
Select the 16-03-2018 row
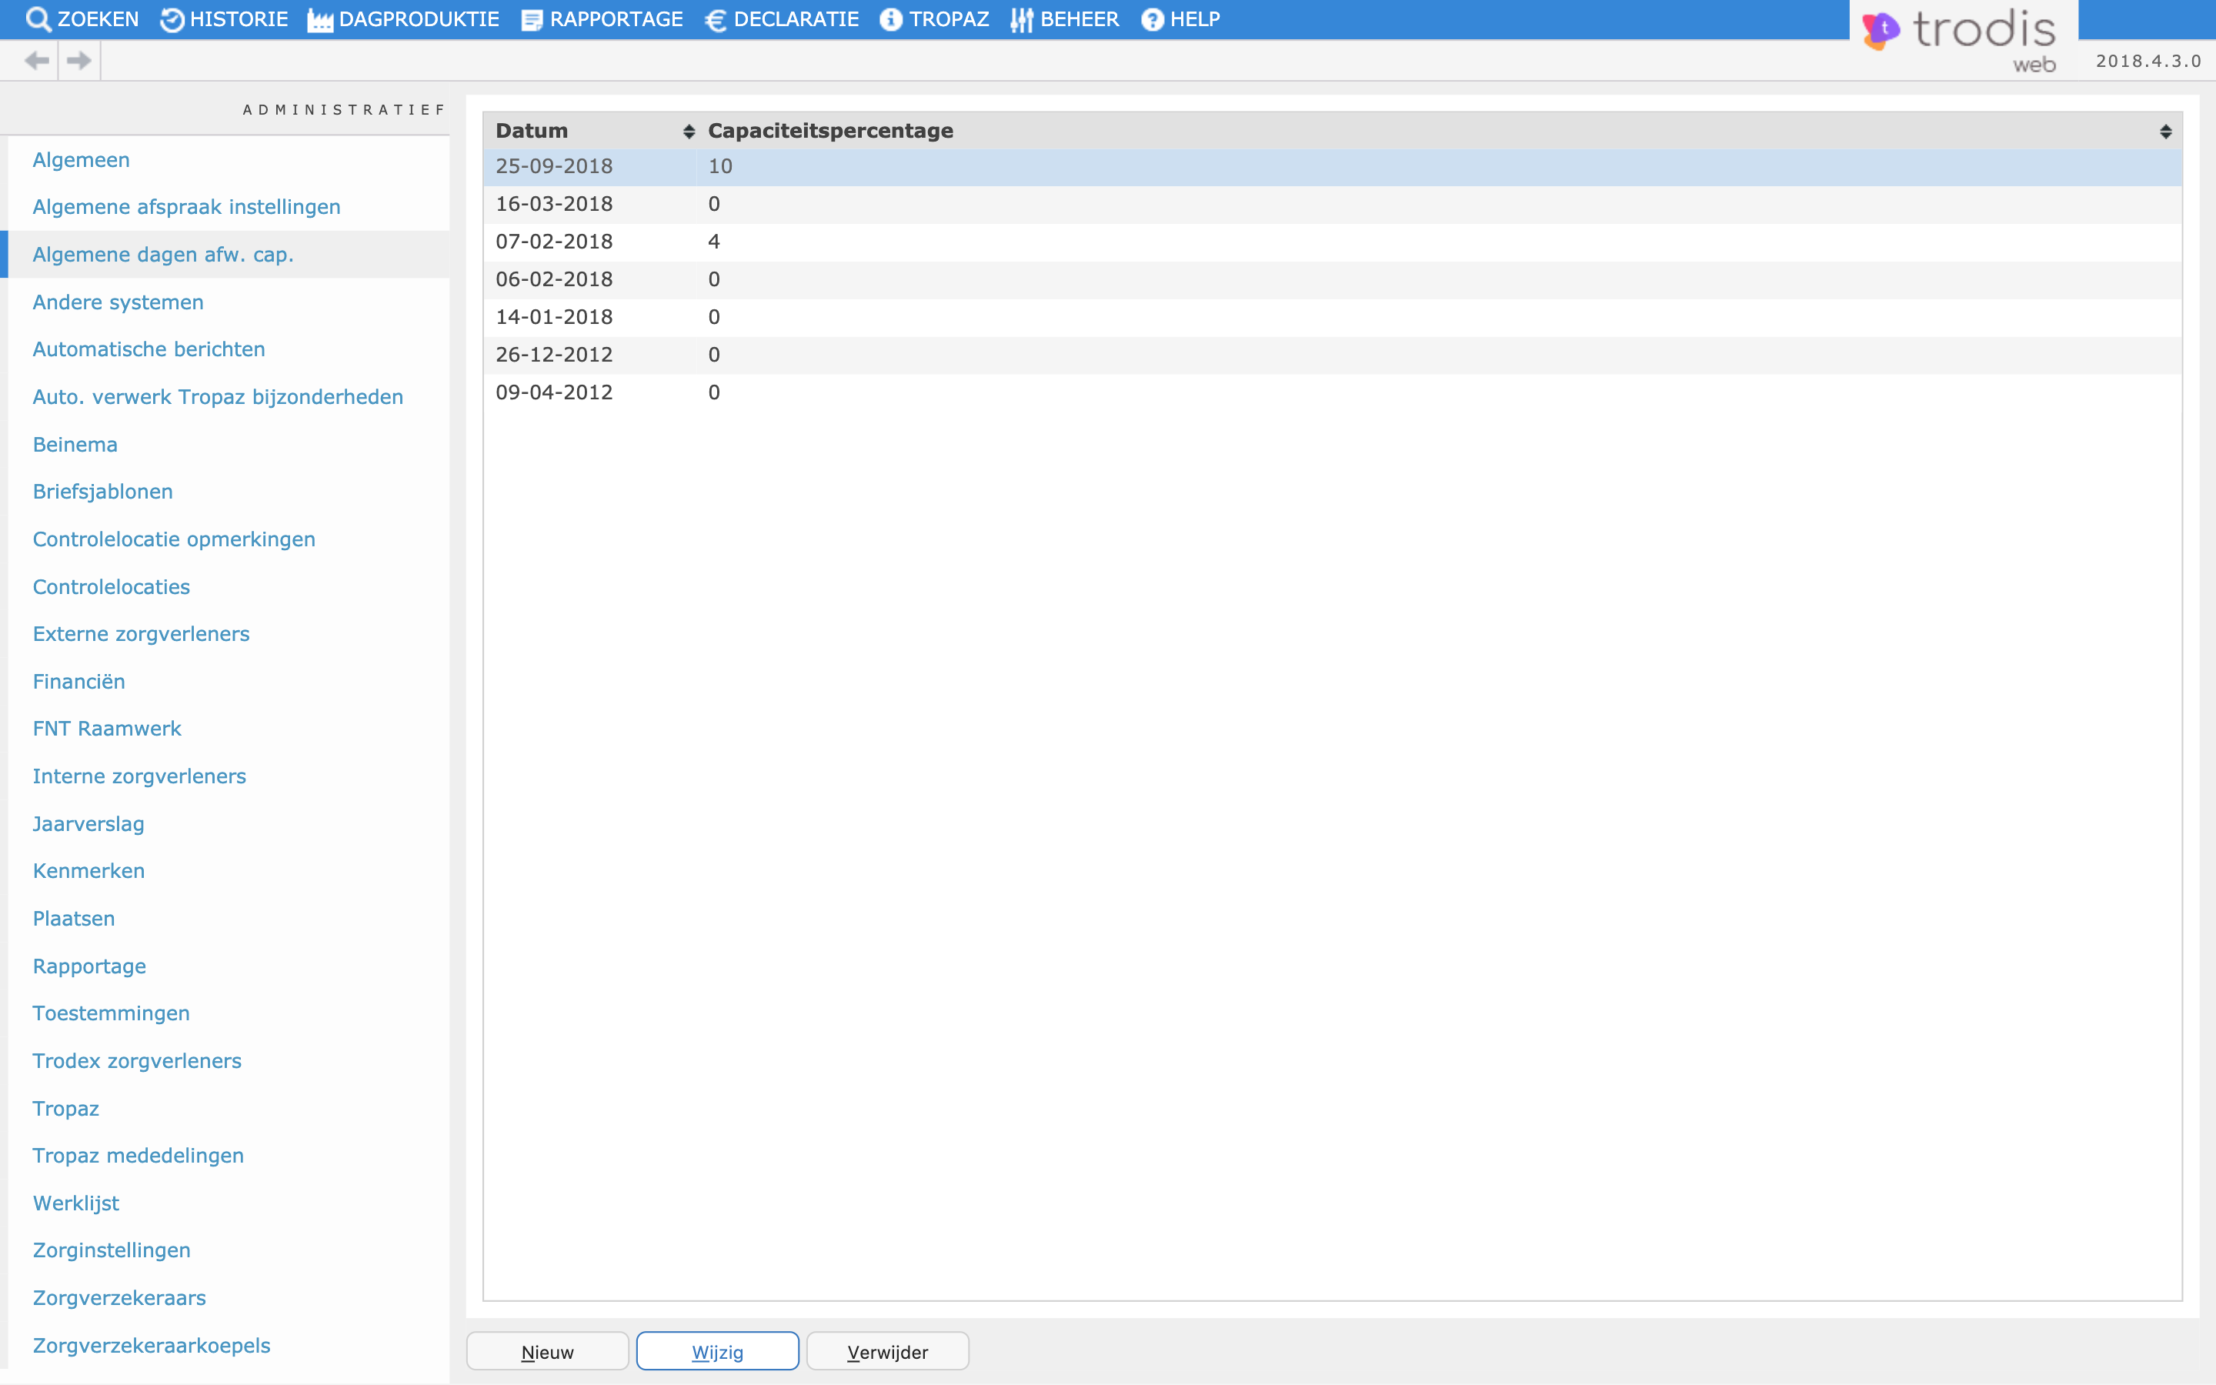click(1333, 204)
